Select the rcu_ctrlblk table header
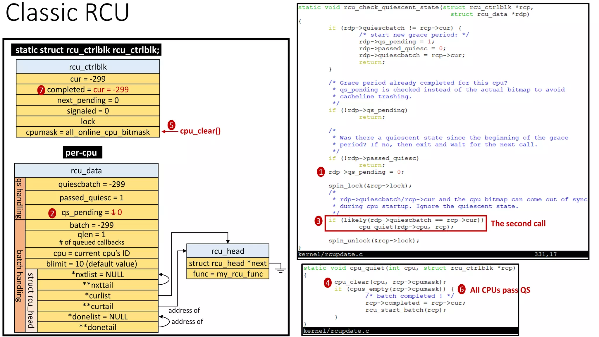599x337 pixels. (88, 67)
